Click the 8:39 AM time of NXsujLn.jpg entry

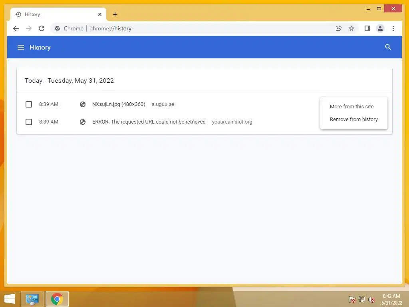click(49, 104)
